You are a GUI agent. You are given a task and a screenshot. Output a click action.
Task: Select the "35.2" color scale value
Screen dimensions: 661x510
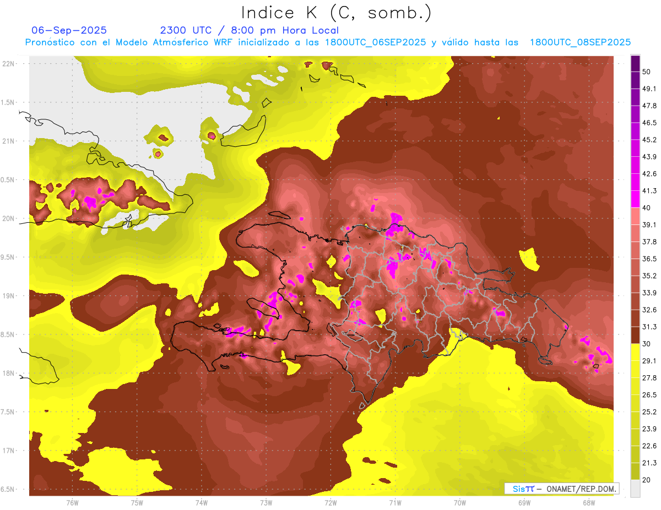649,276
